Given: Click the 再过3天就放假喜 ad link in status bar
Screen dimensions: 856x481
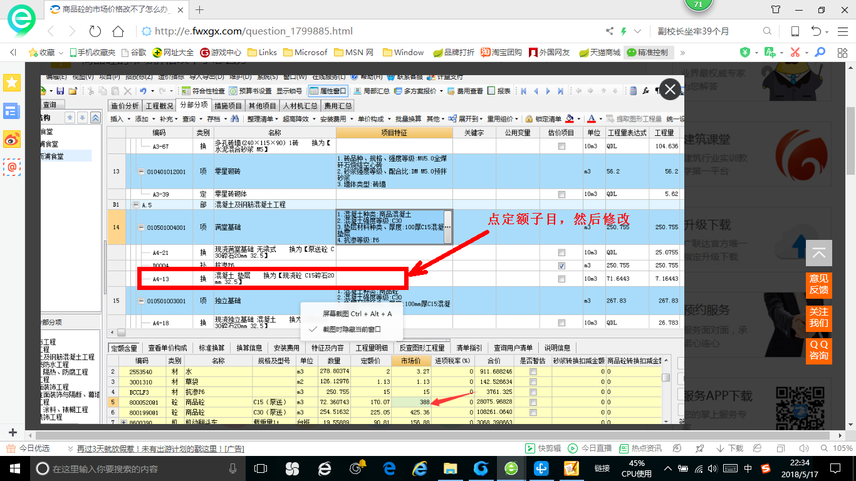Looking at the screenshot, I should [x=160, y=448].
